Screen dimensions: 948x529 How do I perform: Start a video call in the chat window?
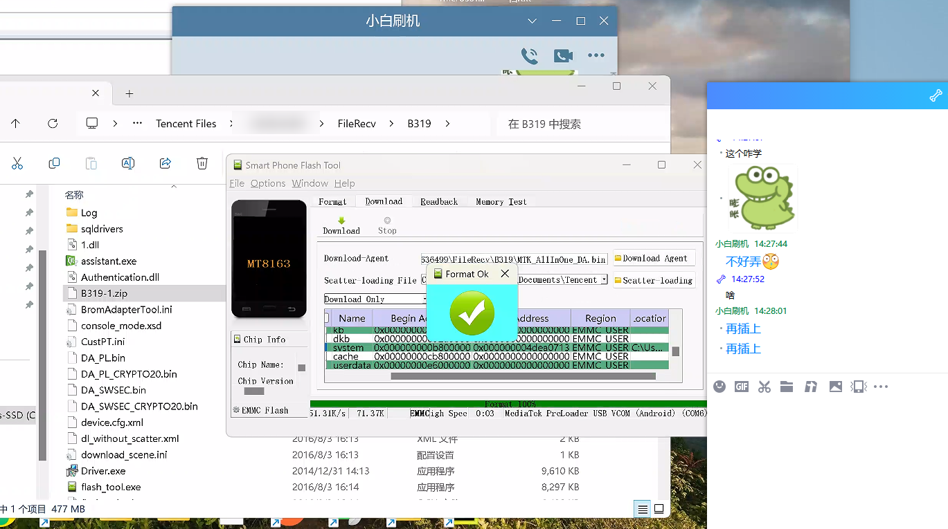(x=563, y=55)
